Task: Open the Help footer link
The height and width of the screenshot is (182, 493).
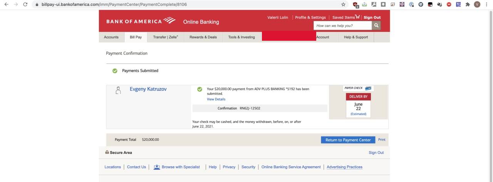Action: (x=213, y=167)
